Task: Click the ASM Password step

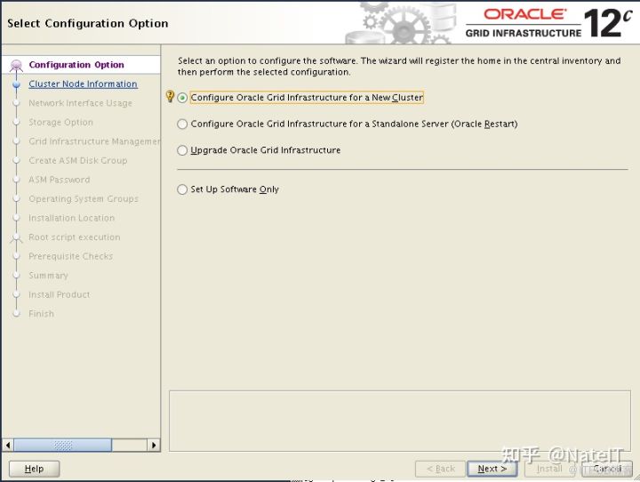Action: pyautogui.click(x=60, y=180)
